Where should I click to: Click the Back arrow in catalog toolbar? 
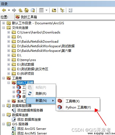(4, 10)
